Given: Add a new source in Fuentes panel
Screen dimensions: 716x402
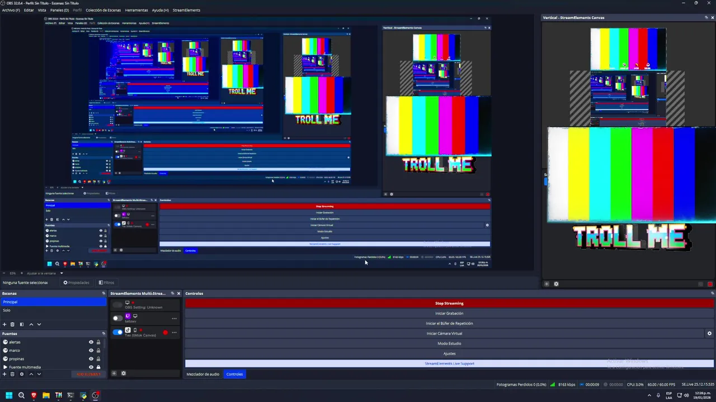Looking at the screenshot, I should click(4, 374).
